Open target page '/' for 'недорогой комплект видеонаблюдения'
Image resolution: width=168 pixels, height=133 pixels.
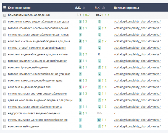point(115,113)
